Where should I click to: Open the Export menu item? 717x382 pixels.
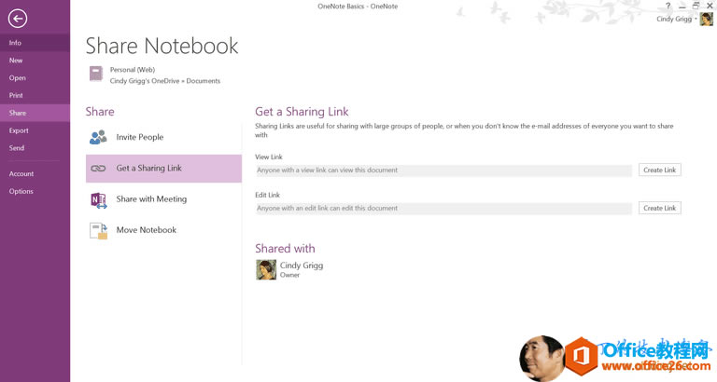point(35,130)
